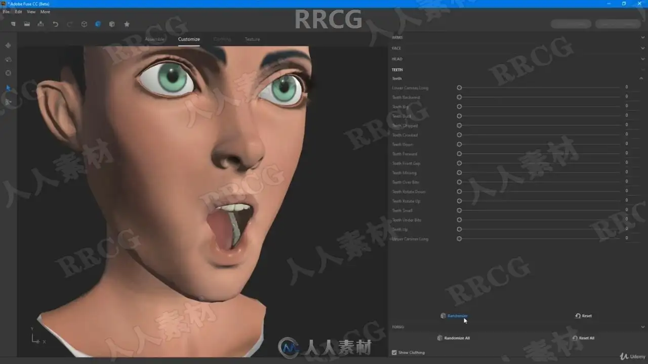Click the Randomize button for teeth
Viewport: 648px width, 364px height.
tap(454, 315)
